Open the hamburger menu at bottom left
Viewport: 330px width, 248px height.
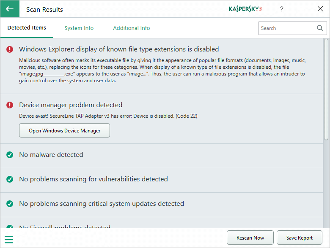pos(9,240)
